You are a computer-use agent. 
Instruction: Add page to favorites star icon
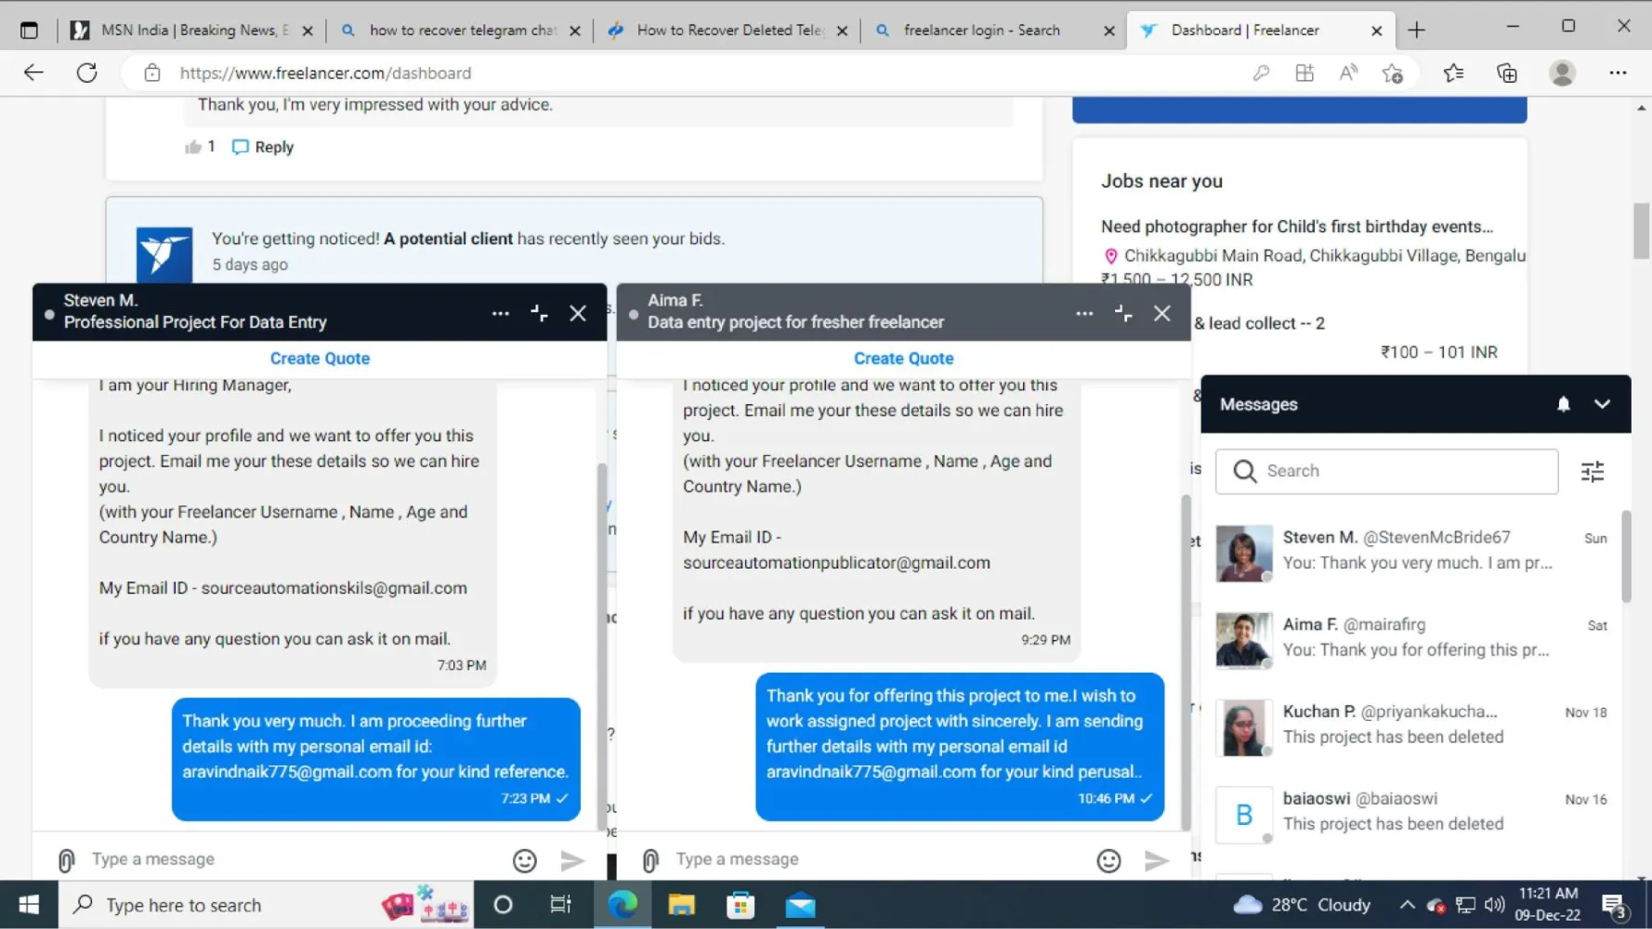1392,73
